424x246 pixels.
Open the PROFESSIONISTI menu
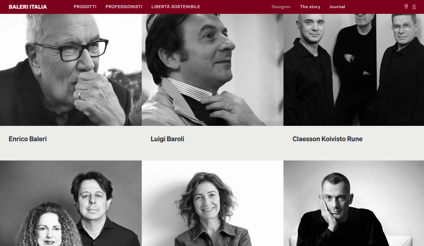(x=124, y=7)
